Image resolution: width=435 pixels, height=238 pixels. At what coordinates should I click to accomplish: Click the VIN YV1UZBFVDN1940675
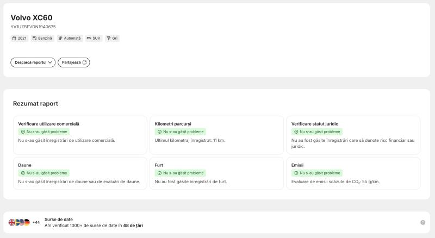click(33, 27)
